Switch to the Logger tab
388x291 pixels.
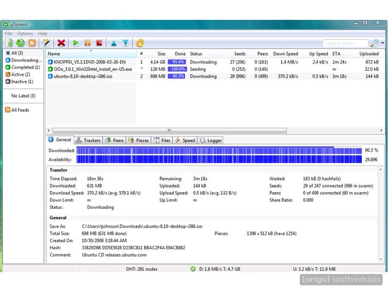tap(210, 141)
